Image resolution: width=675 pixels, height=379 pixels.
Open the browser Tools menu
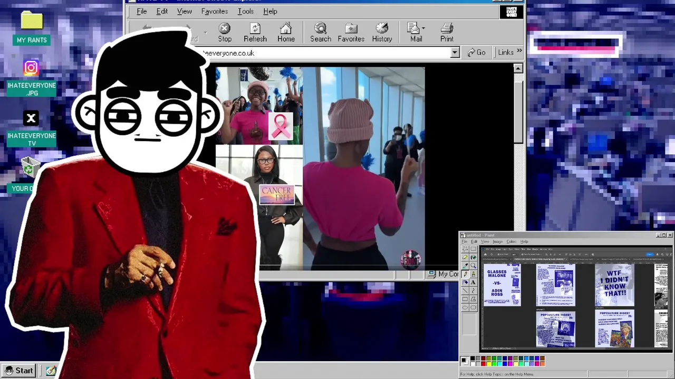coord(246,11)
